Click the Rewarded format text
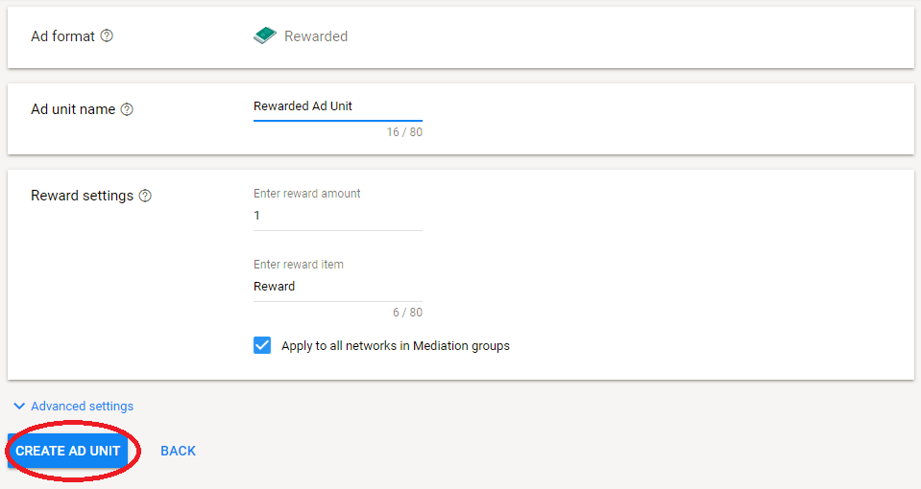Image resolution: width=921 pixels, height=489 pixels. 316,36
